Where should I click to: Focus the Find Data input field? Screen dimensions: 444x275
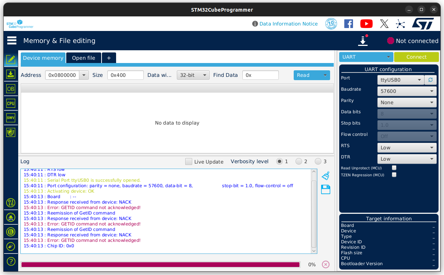click(261, 75)
